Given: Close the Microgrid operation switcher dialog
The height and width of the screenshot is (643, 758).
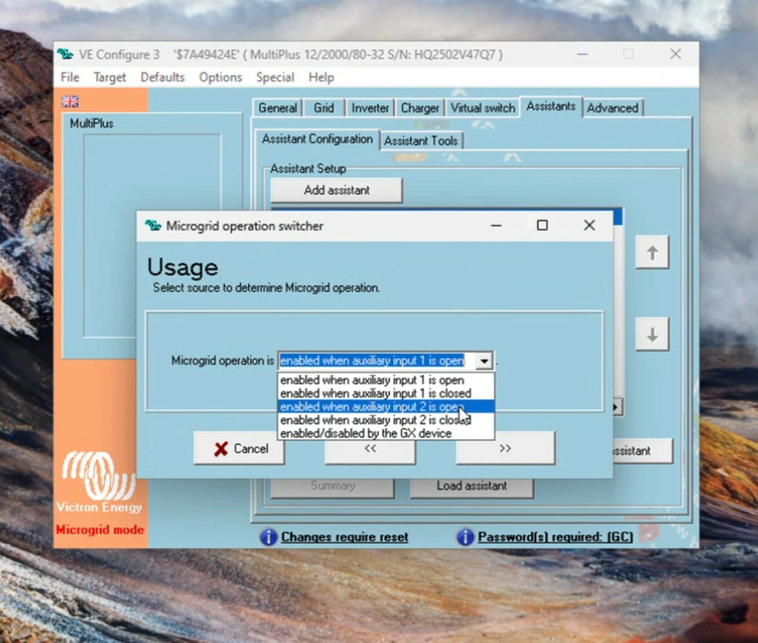Looking at the screenshot, I should coord(589,225).
